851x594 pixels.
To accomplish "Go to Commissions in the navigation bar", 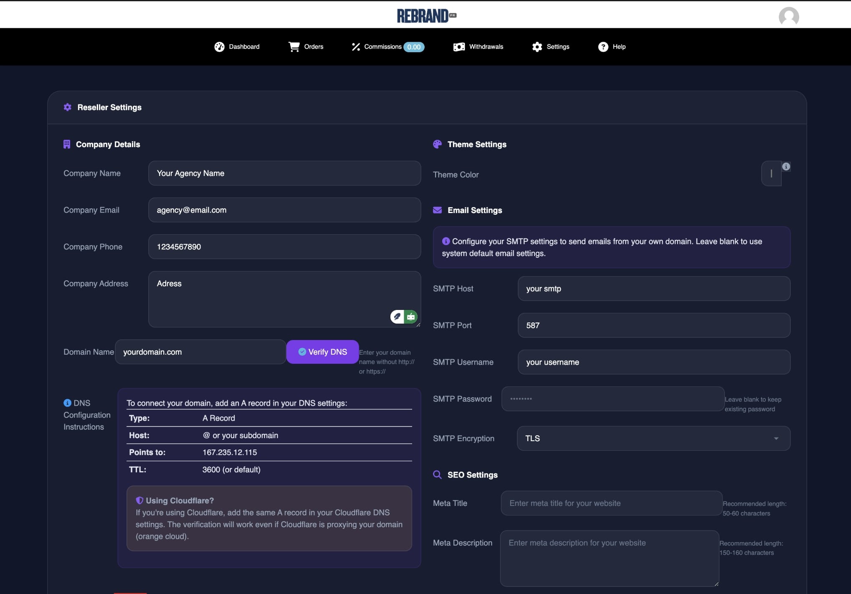I will (382, 47).
